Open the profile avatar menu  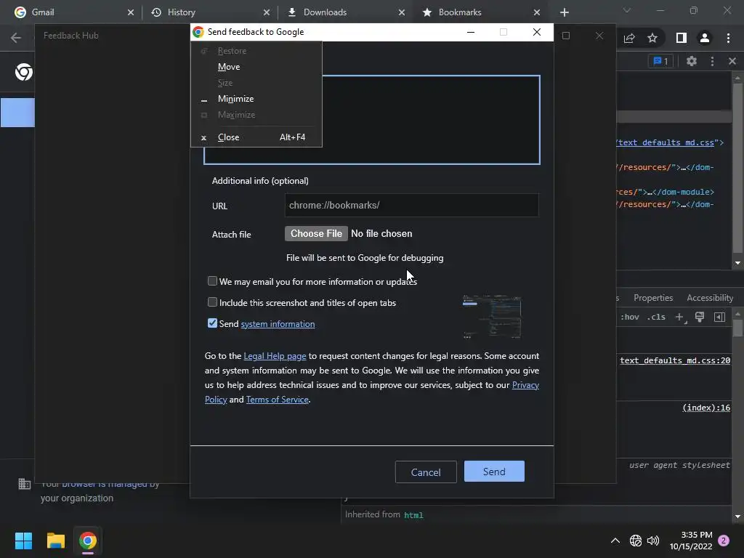705,38
